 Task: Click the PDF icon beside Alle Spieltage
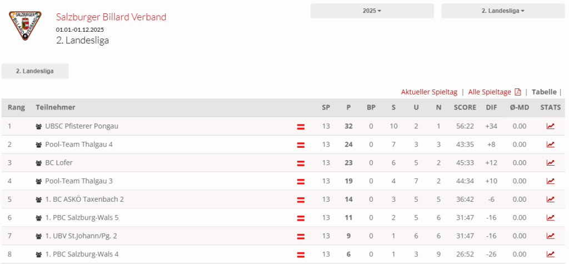[x=518, y=92]
